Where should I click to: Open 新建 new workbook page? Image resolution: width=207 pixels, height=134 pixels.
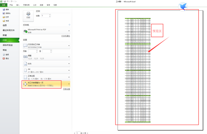(5, 35)
